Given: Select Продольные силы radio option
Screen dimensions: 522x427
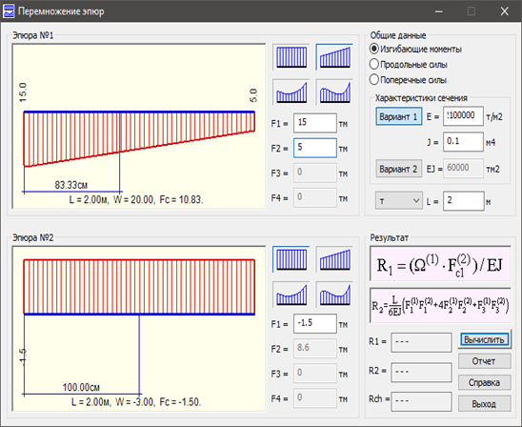Looking at the screenshot, I should (x=408, y=64).
